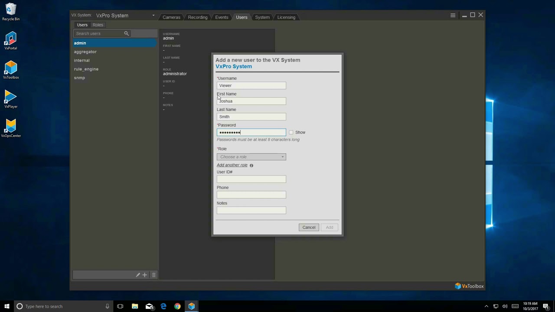Switch to the Events tab

(222, 17)
